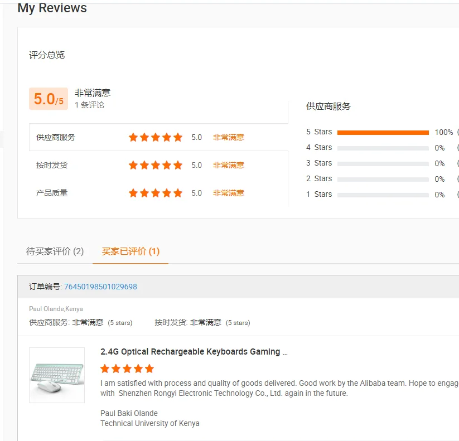Click the supplier service star rating icons
The image size is (459, 441).
pos(155,137)
